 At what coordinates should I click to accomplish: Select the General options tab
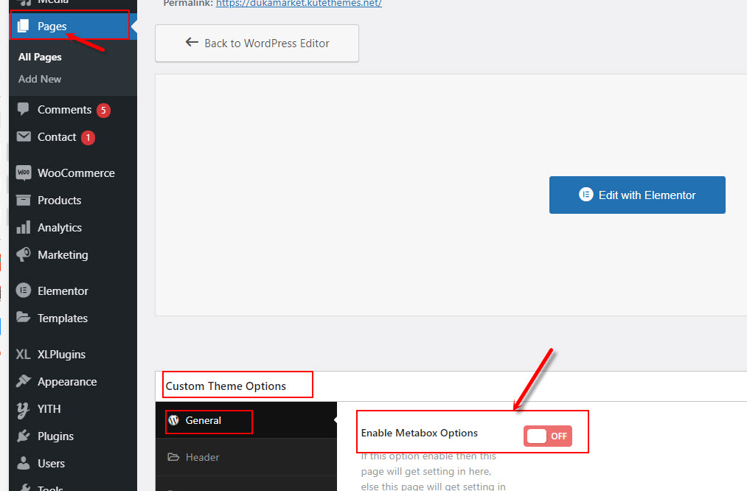246,420
